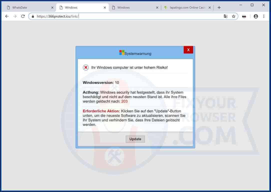Click the lapalingo tab favicon

click(x=166, y=7)
